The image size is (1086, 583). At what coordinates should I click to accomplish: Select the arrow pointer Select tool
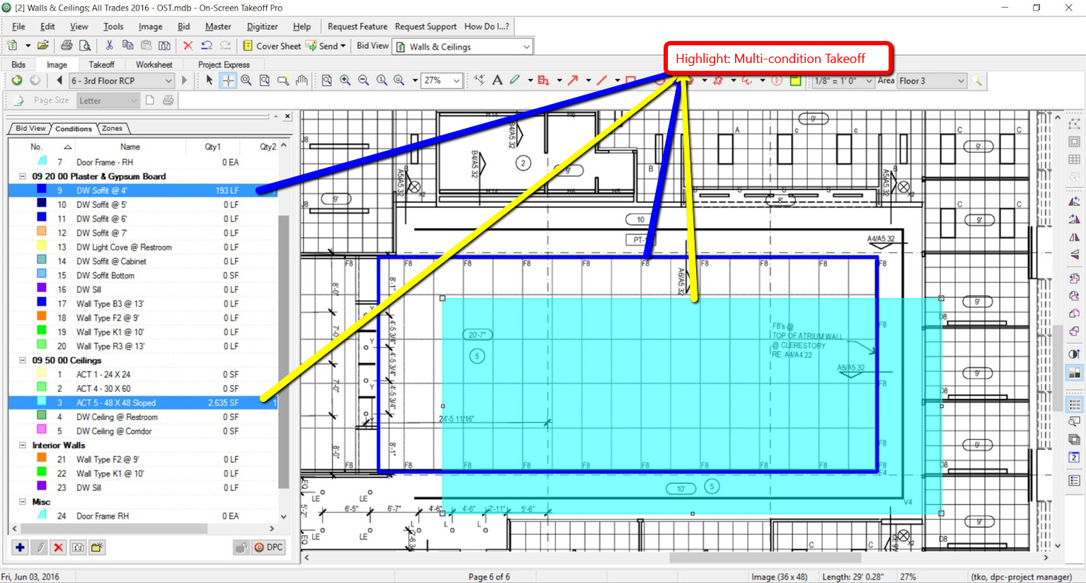209,81
